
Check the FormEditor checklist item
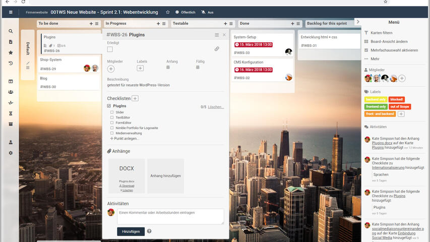click(112, 123)
